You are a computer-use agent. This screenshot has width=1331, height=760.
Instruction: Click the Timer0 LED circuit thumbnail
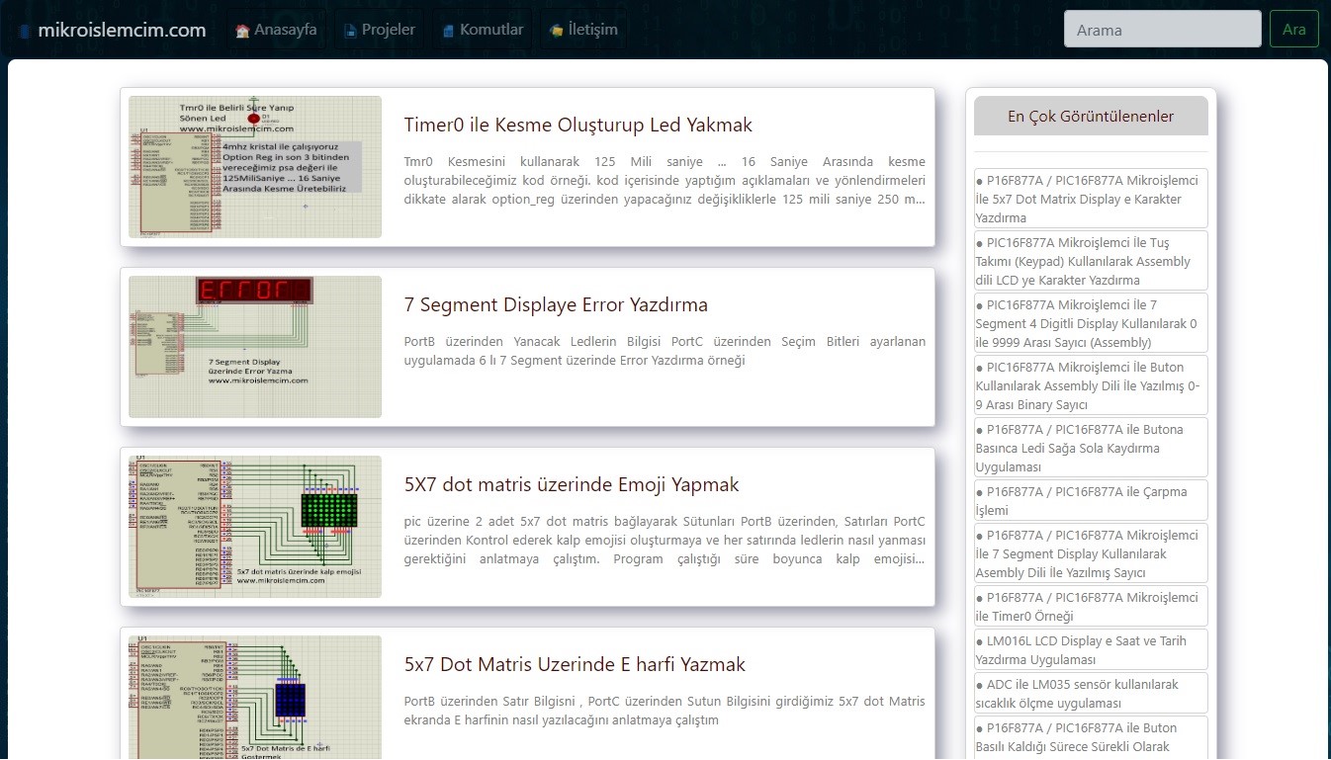255,167
